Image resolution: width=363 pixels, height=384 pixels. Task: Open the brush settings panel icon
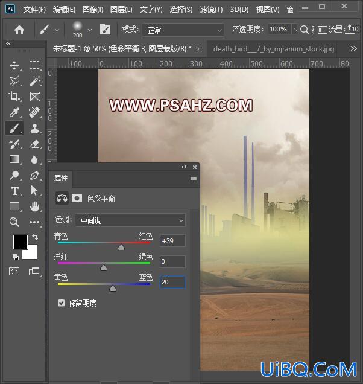click(105, 30)
